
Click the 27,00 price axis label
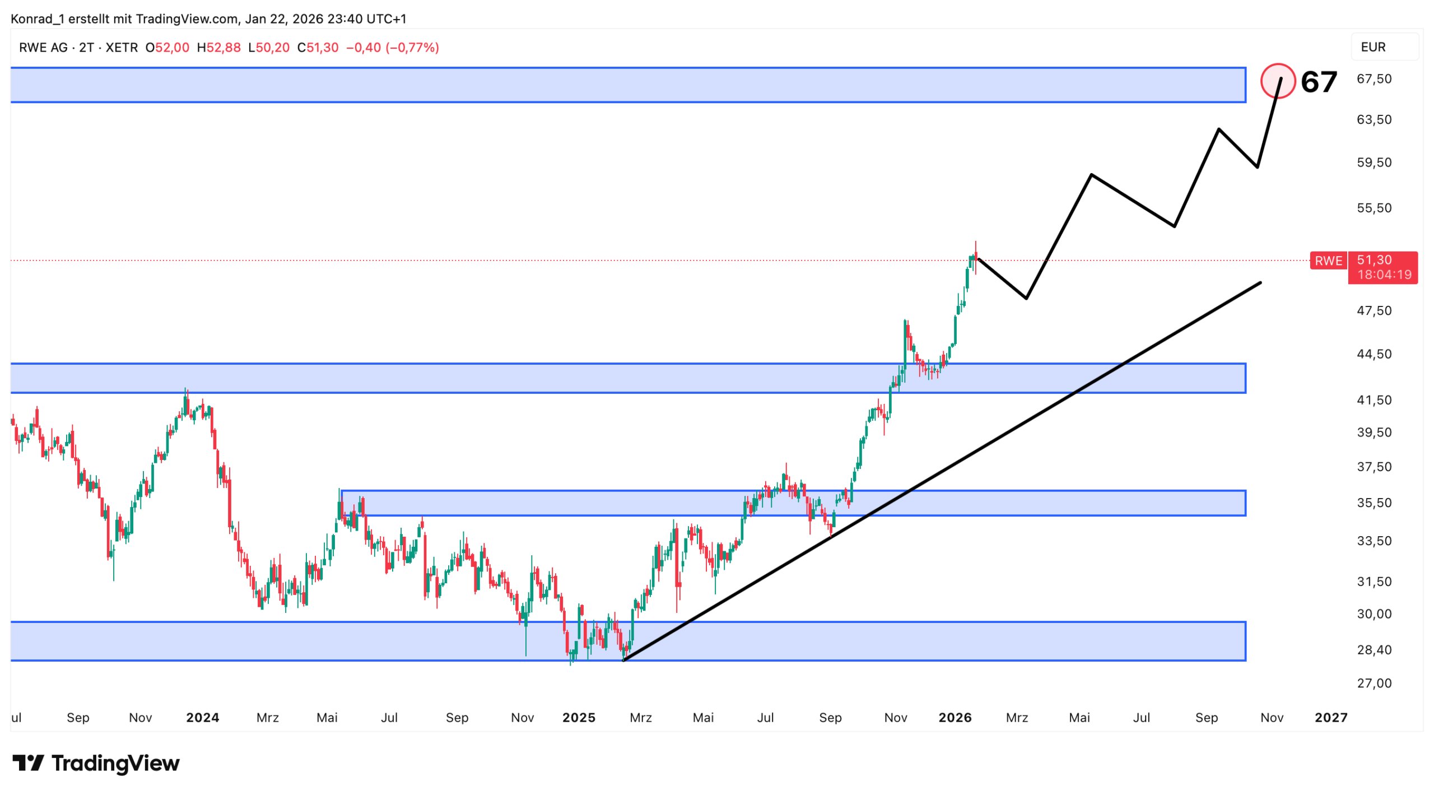coord(1374,683)
